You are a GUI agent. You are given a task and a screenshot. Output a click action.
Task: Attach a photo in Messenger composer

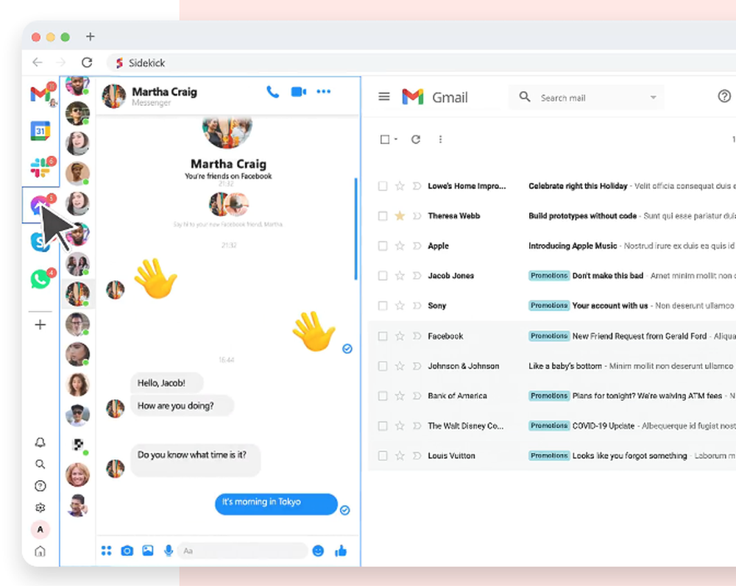coord(148,551)
